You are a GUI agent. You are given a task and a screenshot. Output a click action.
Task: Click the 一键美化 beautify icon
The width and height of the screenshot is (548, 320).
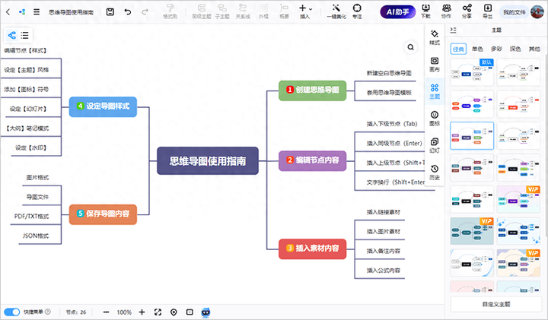coord(336,9)
